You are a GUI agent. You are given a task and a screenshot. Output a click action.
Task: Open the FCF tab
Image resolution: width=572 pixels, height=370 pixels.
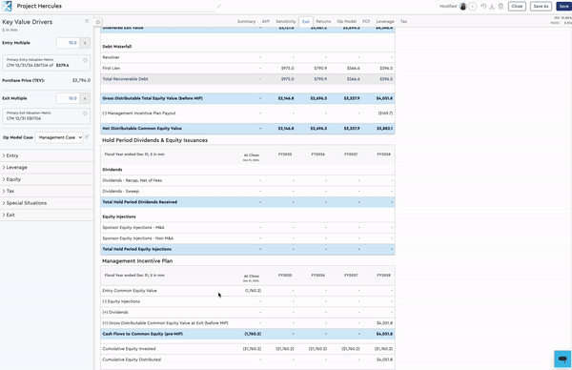(366, 22)
